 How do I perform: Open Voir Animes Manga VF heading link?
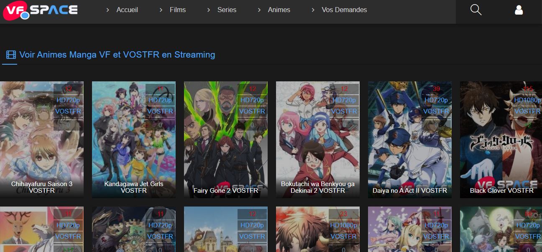click(x=117, y=55)
